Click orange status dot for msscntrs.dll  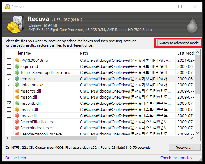pos(17,91)
